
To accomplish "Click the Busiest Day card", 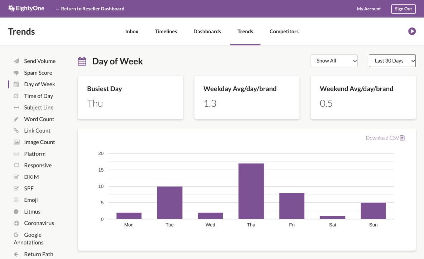I will [x=130, y=98].
